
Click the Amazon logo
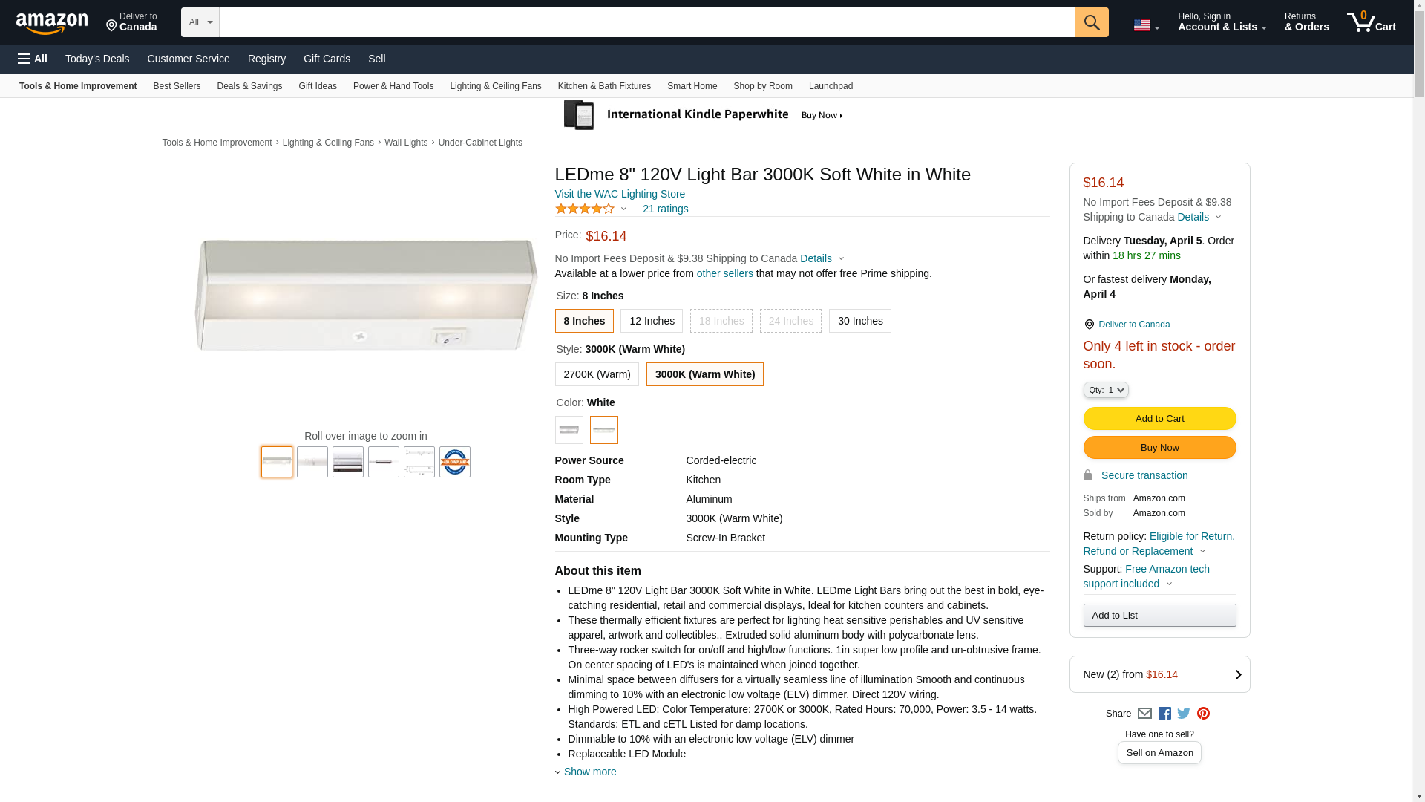[52, 23]
